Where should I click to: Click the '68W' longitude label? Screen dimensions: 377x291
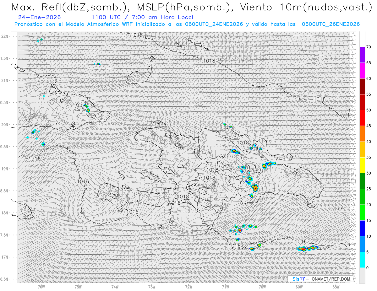(x=336, y=287)
